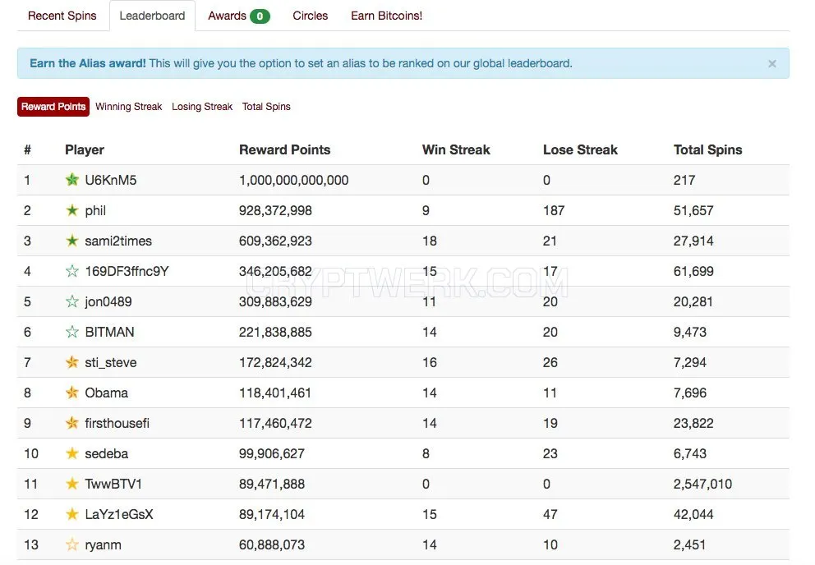The image size is (815, 565).
Task: Sort leaderboard by Total Spins link
Action: (x=266, y=107)
